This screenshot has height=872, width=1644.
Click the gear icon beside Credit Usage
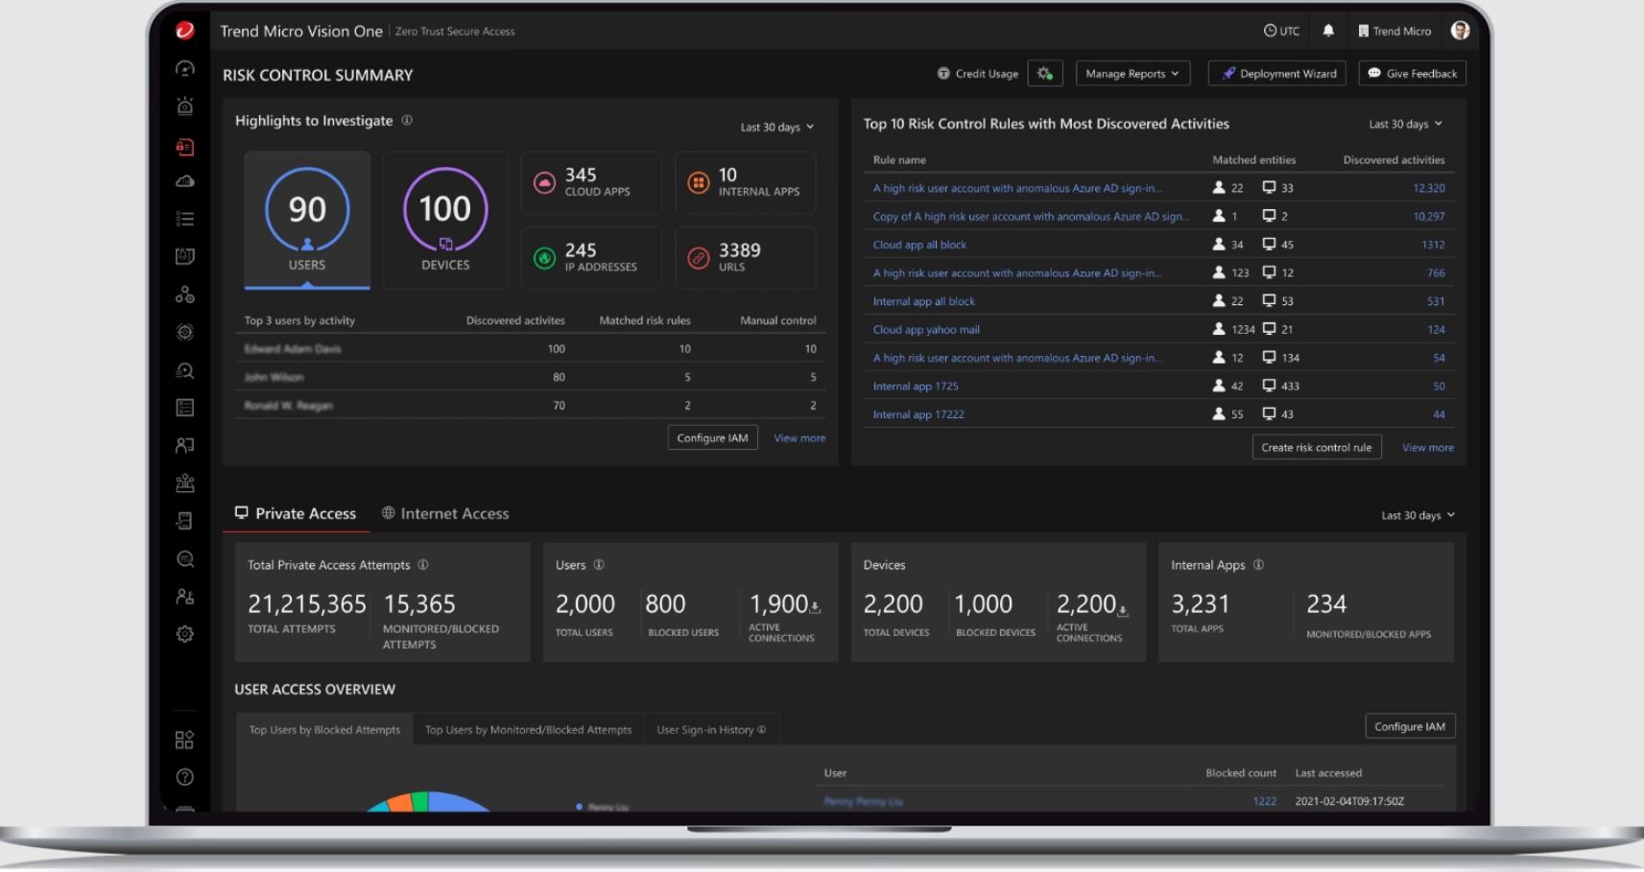click(x=1045, y=74)
